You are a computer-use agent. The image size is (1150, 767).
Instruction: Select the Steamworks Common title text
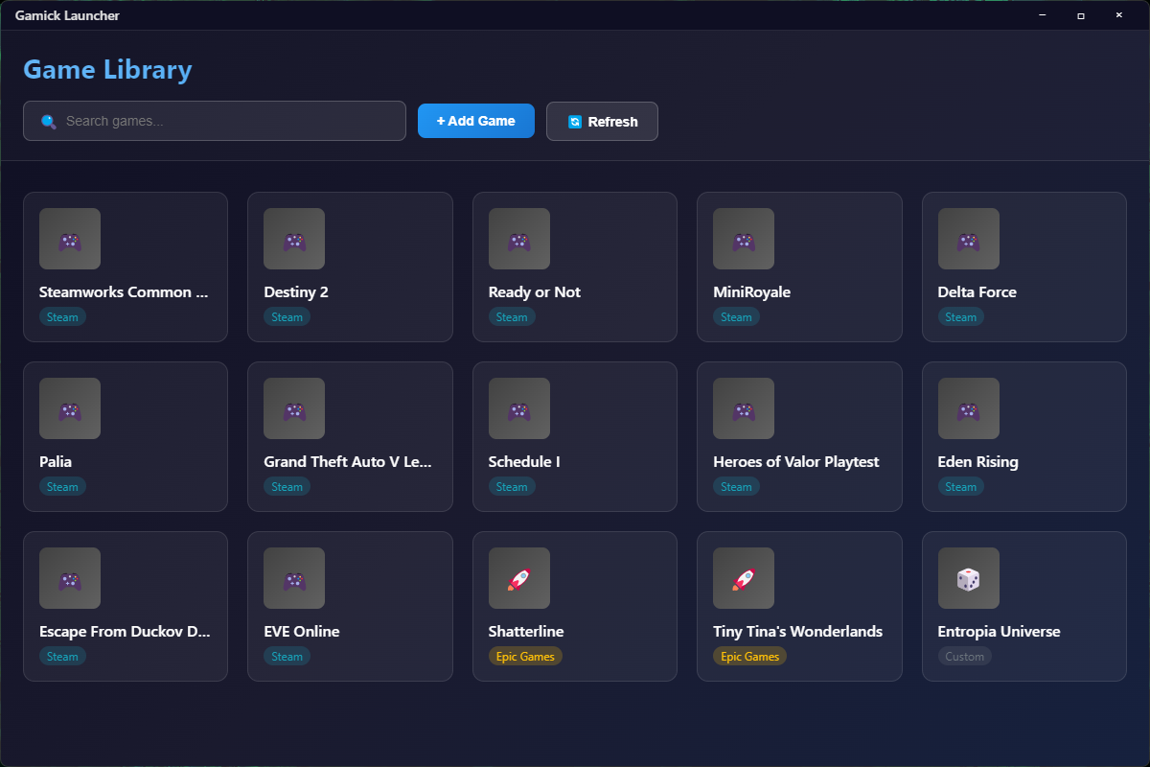(x=124, y=292)
